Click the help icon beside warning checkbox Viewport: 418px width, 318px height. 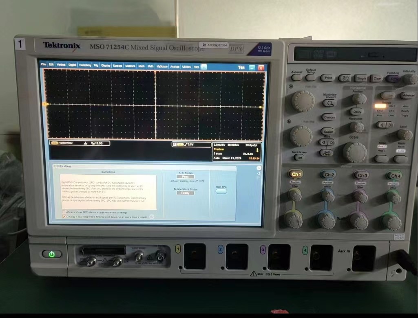coord(152,217)
